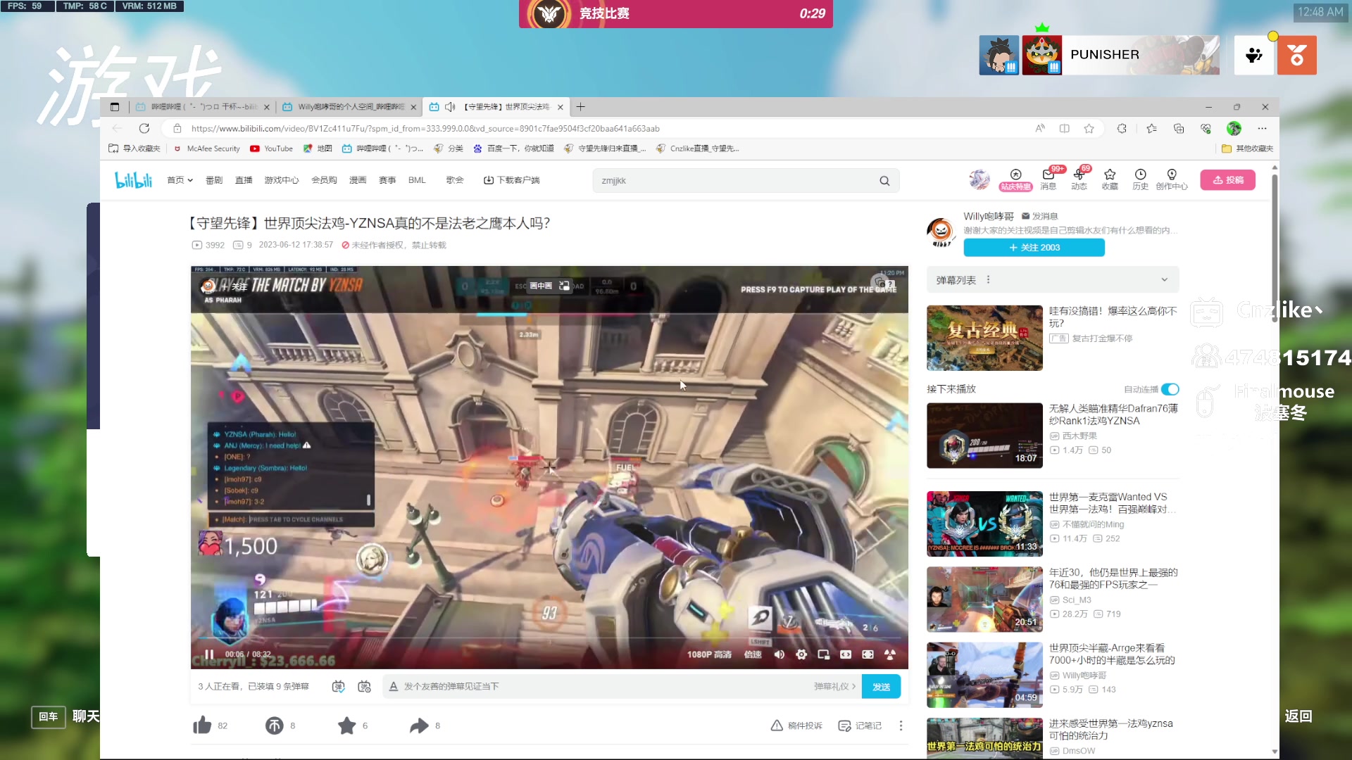Toggle danmaku display switch

[x=339, y=686]
